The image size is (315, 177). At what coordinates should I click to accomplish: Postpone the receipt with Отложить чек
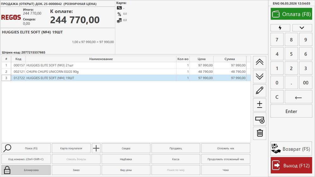tap(226, 148)
